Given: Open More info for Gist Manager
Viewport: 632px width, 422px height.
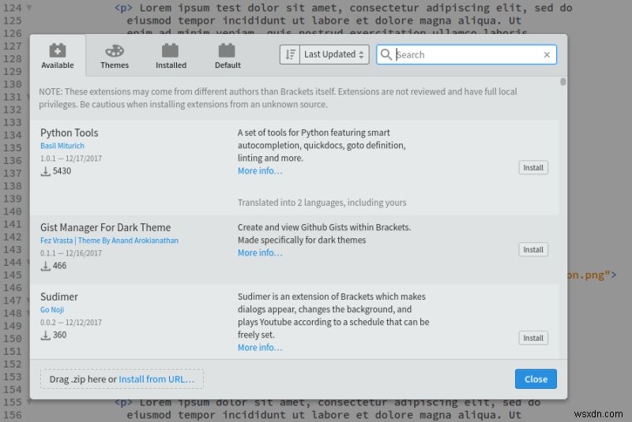Looking at the screenshot, I should [260, 252].
